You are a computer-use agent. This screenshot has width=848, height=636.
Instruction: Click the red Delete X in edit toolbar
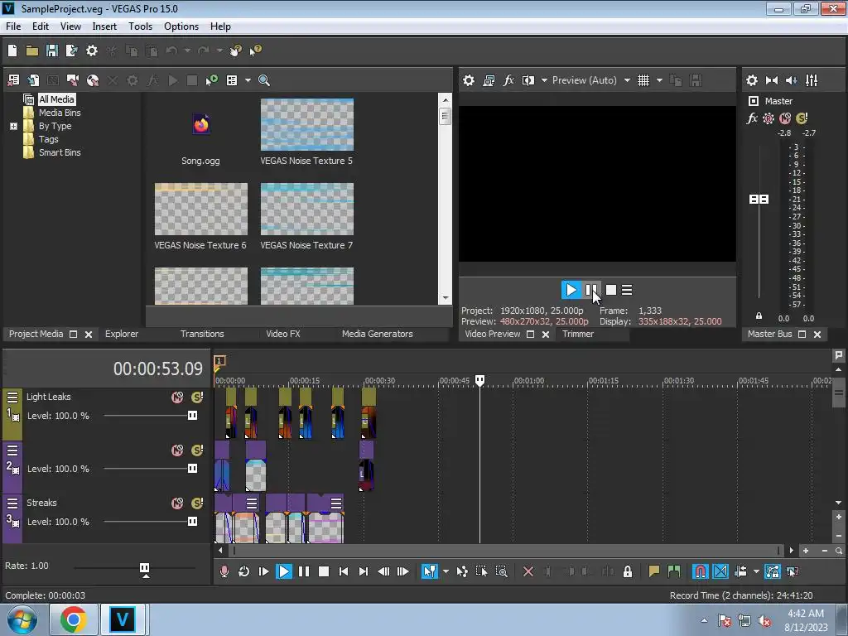point(528,571)
